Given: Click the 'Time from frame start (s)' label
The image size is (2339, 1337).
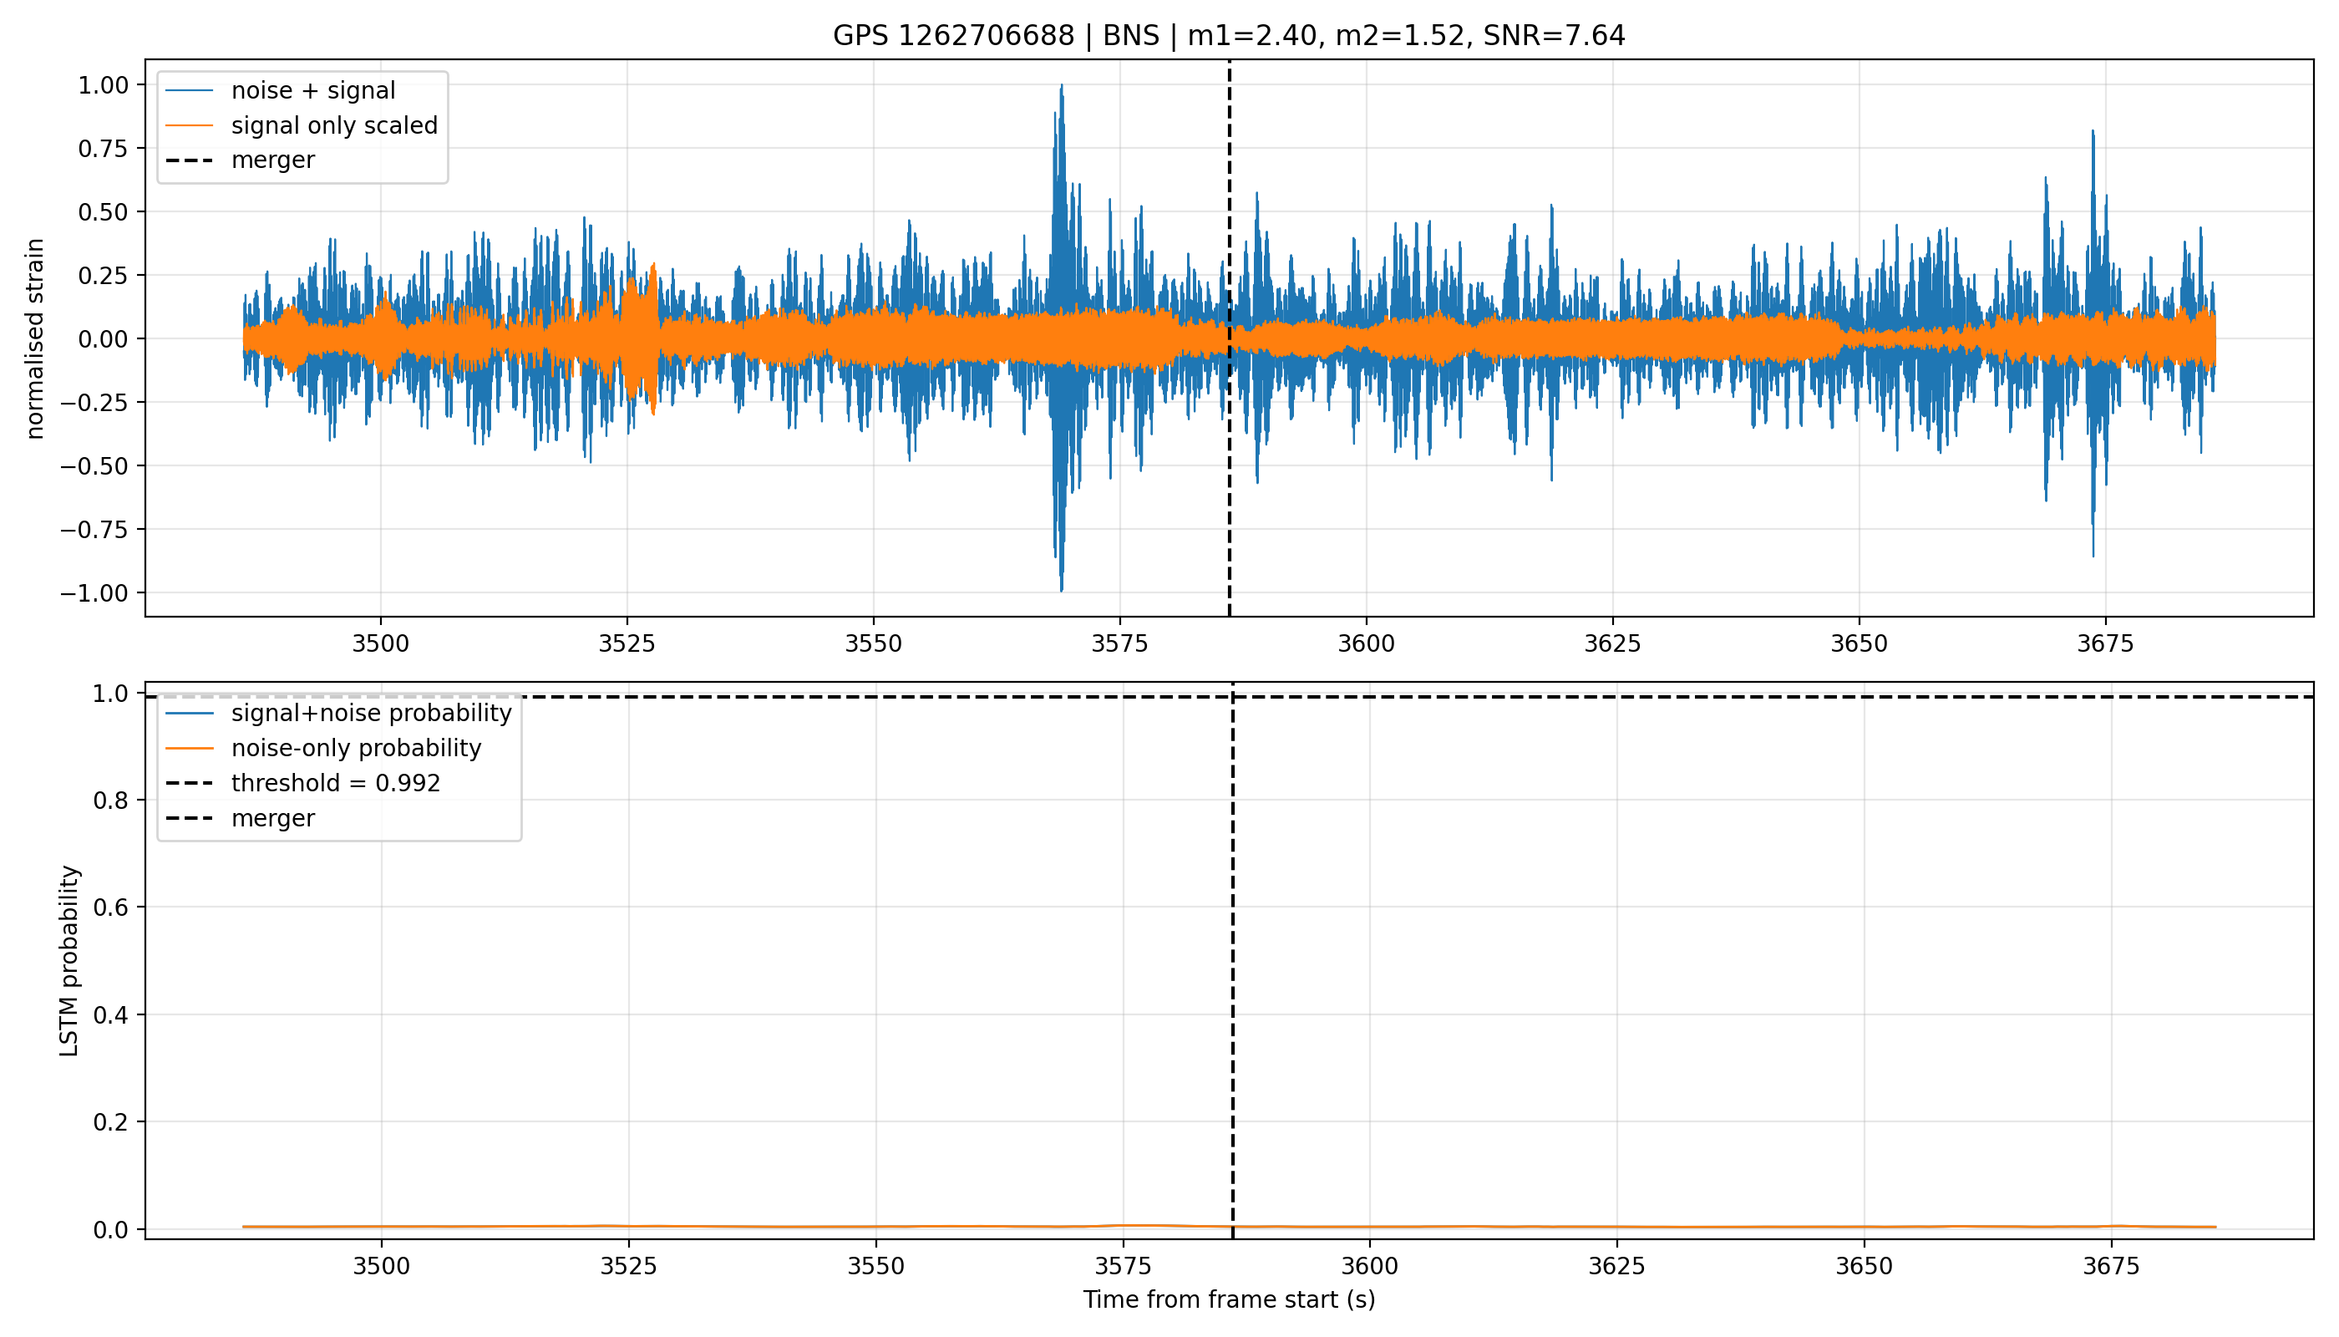Looking at the screenshot, I should [x=1228, y=1299].
